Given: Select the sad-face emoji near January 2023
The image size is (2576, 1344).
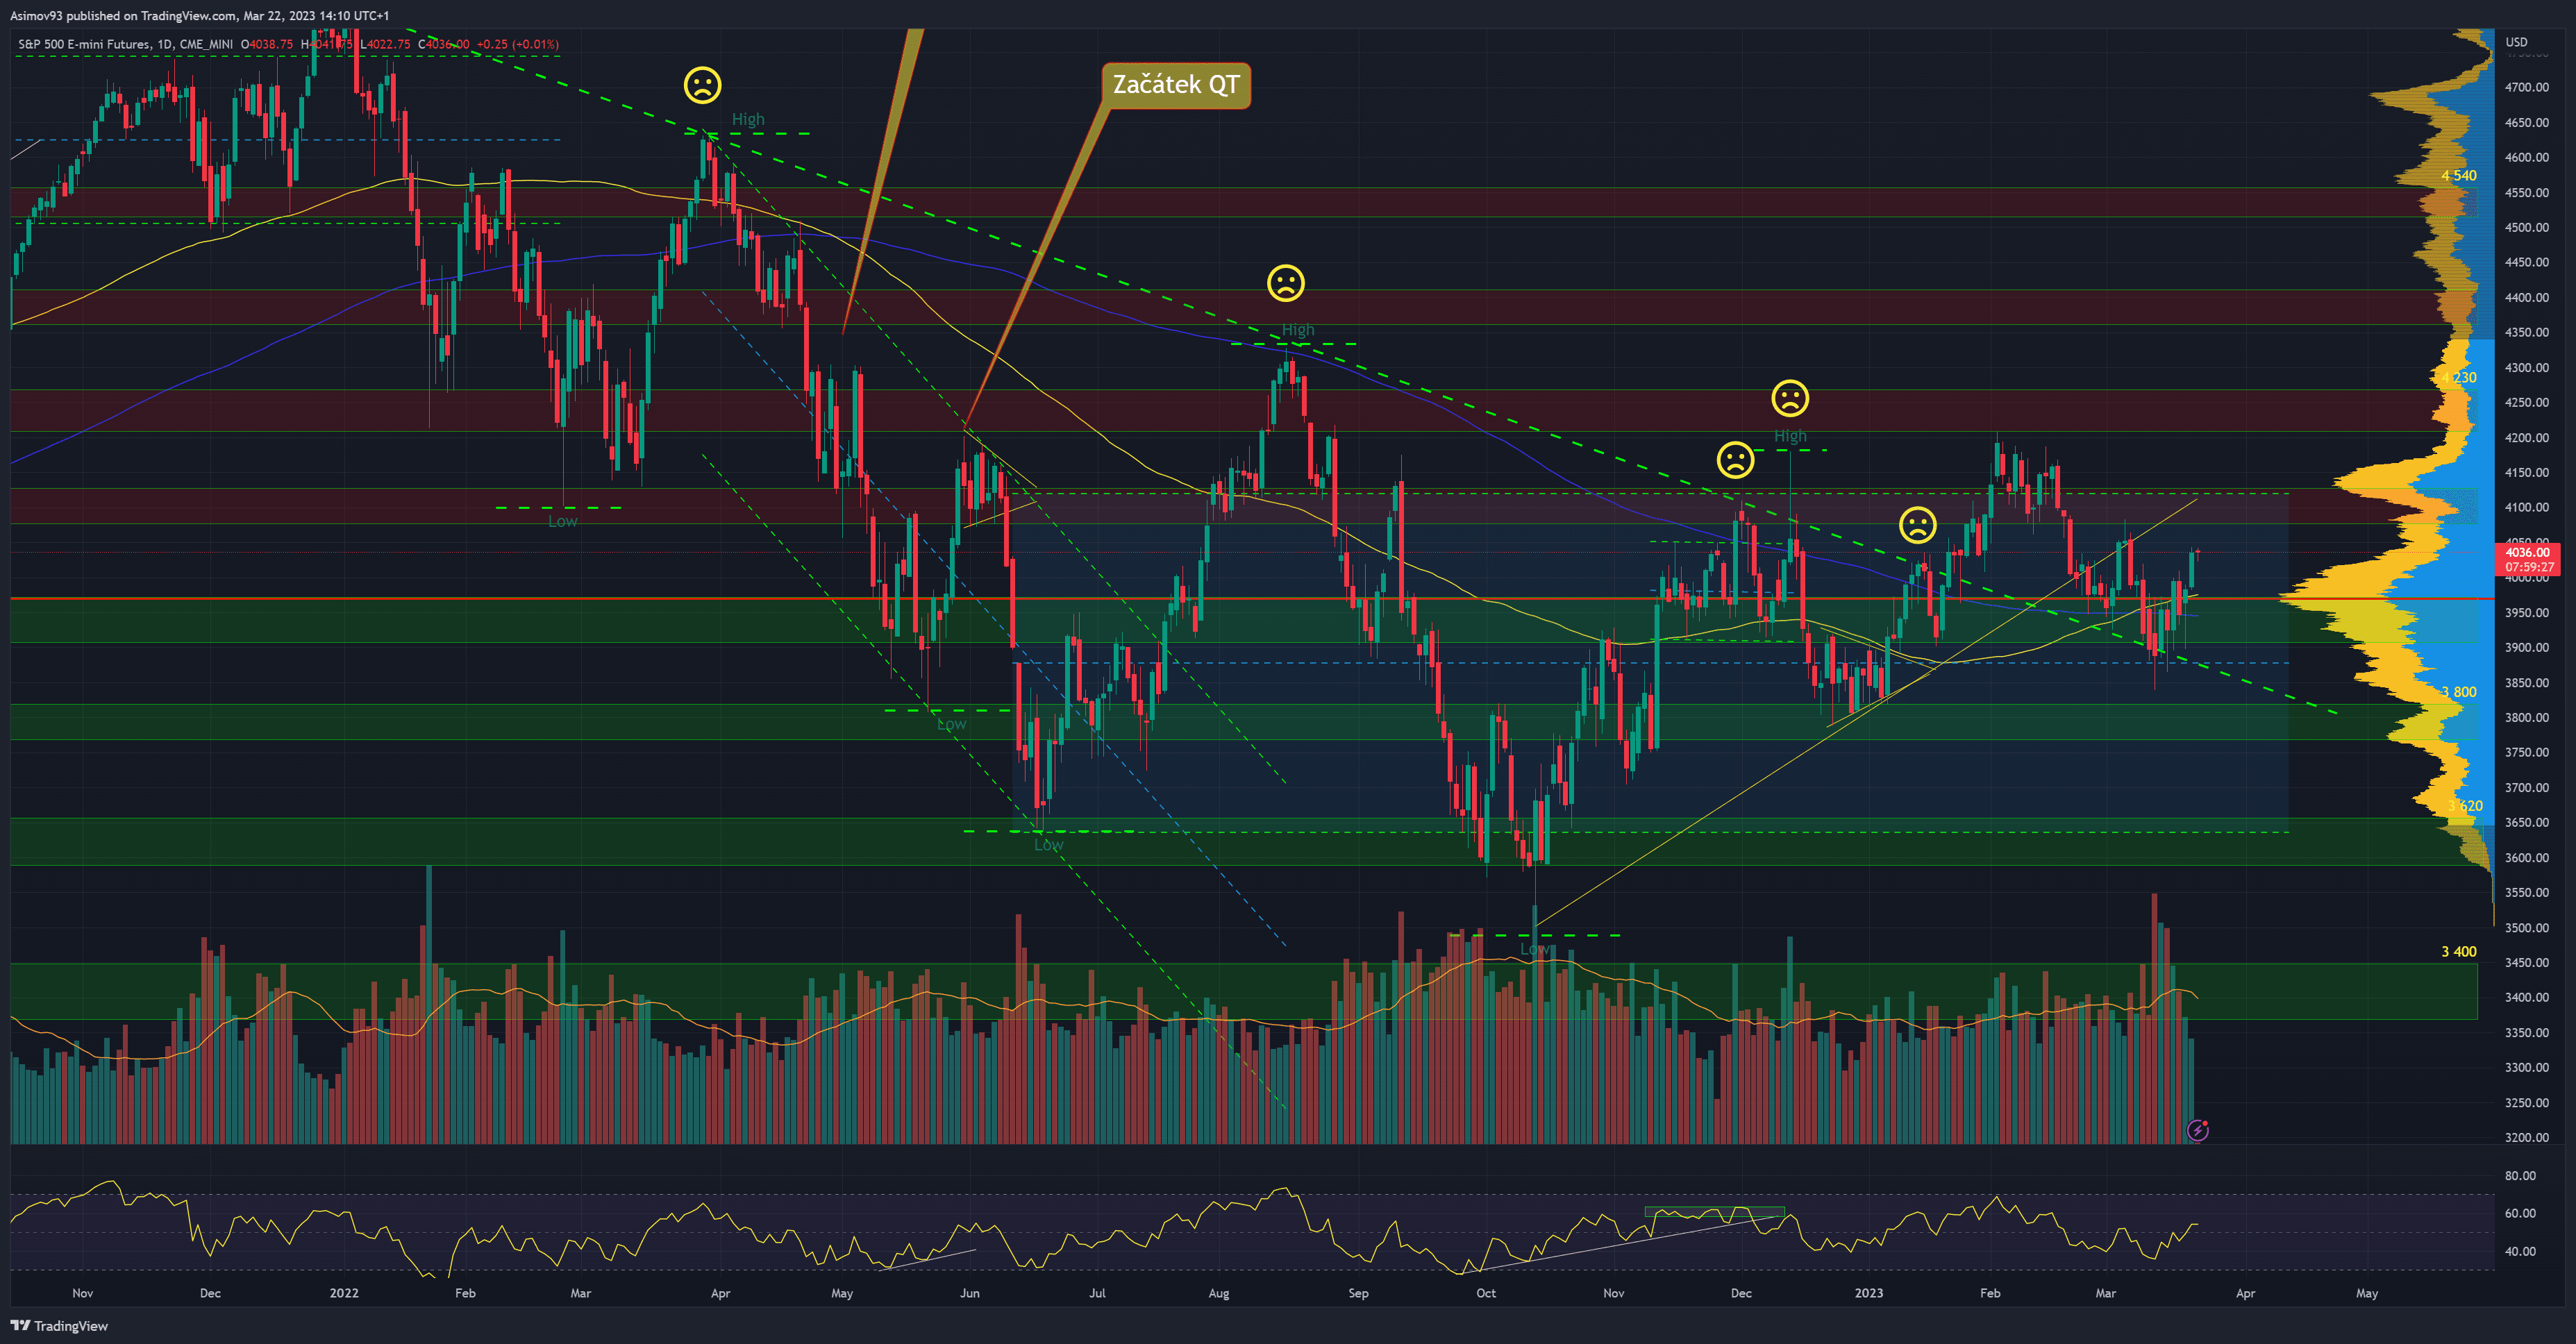Looking at the screenshot, I should click(1917, 525).
